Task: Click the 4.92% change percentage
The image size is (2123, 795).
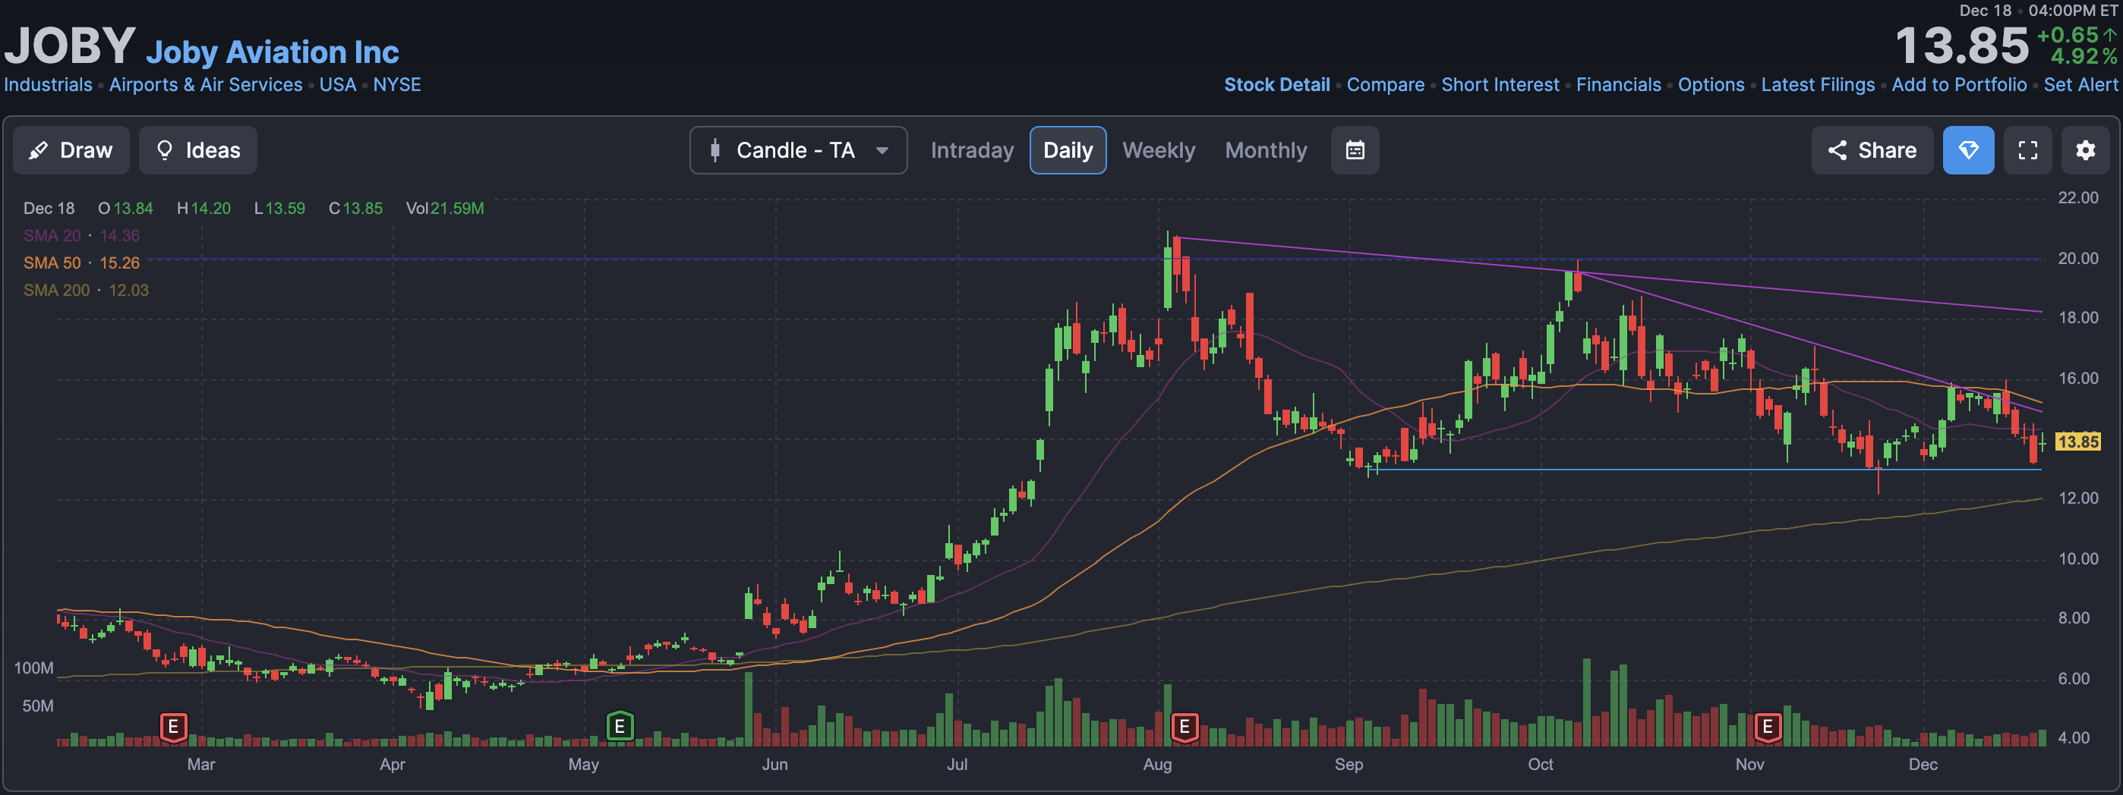Action: pos(2084,57)
